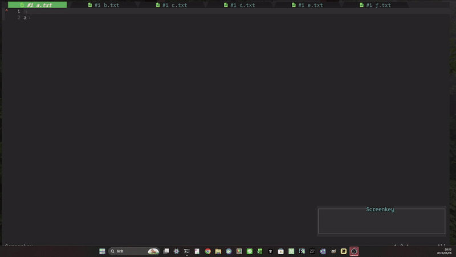Click the file icon on e.txt tab

(294, 5)
